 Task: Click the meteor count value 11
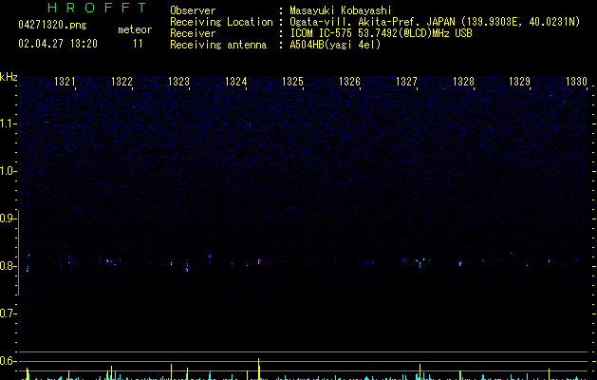point(138,44)
